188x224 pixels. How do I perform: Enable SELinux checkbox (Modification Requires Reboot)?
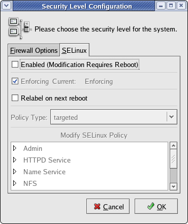click(15, 65)
